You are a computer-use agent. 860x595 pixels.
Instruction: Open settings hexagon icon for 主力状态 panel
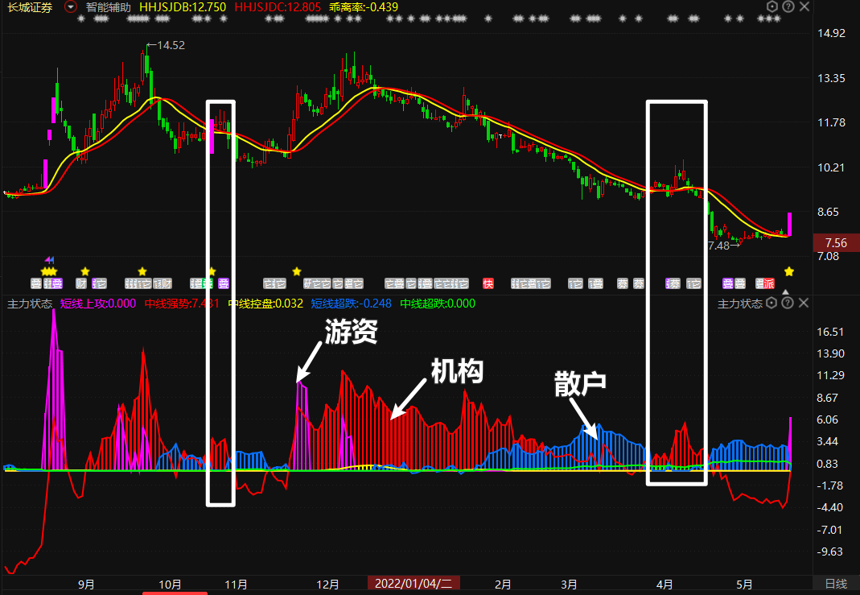pos(772,304)
